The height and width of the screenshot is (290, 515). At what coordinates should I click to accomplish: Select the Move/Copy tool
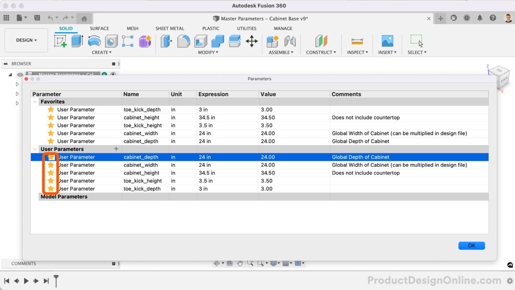coord(252,41)
